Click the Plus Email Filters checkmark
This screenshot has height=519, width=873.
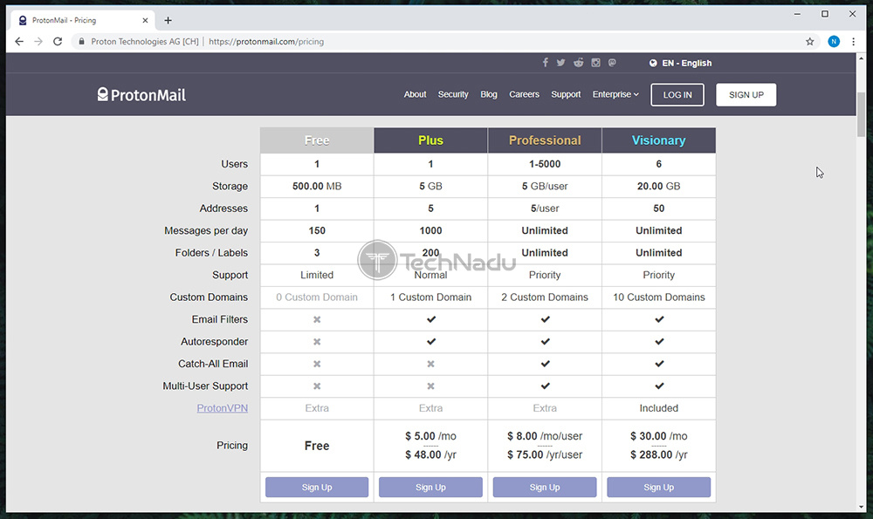point(431,319)
